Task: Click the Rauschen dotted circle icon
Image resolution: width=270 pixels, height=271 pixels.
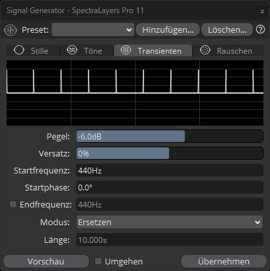Action: coord(205,50)
